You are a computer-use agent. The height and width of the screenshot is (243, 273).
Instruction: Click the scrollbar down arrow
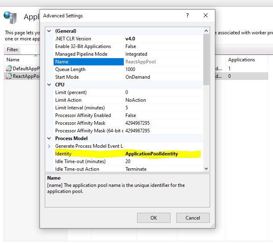(x=206, y=169)
